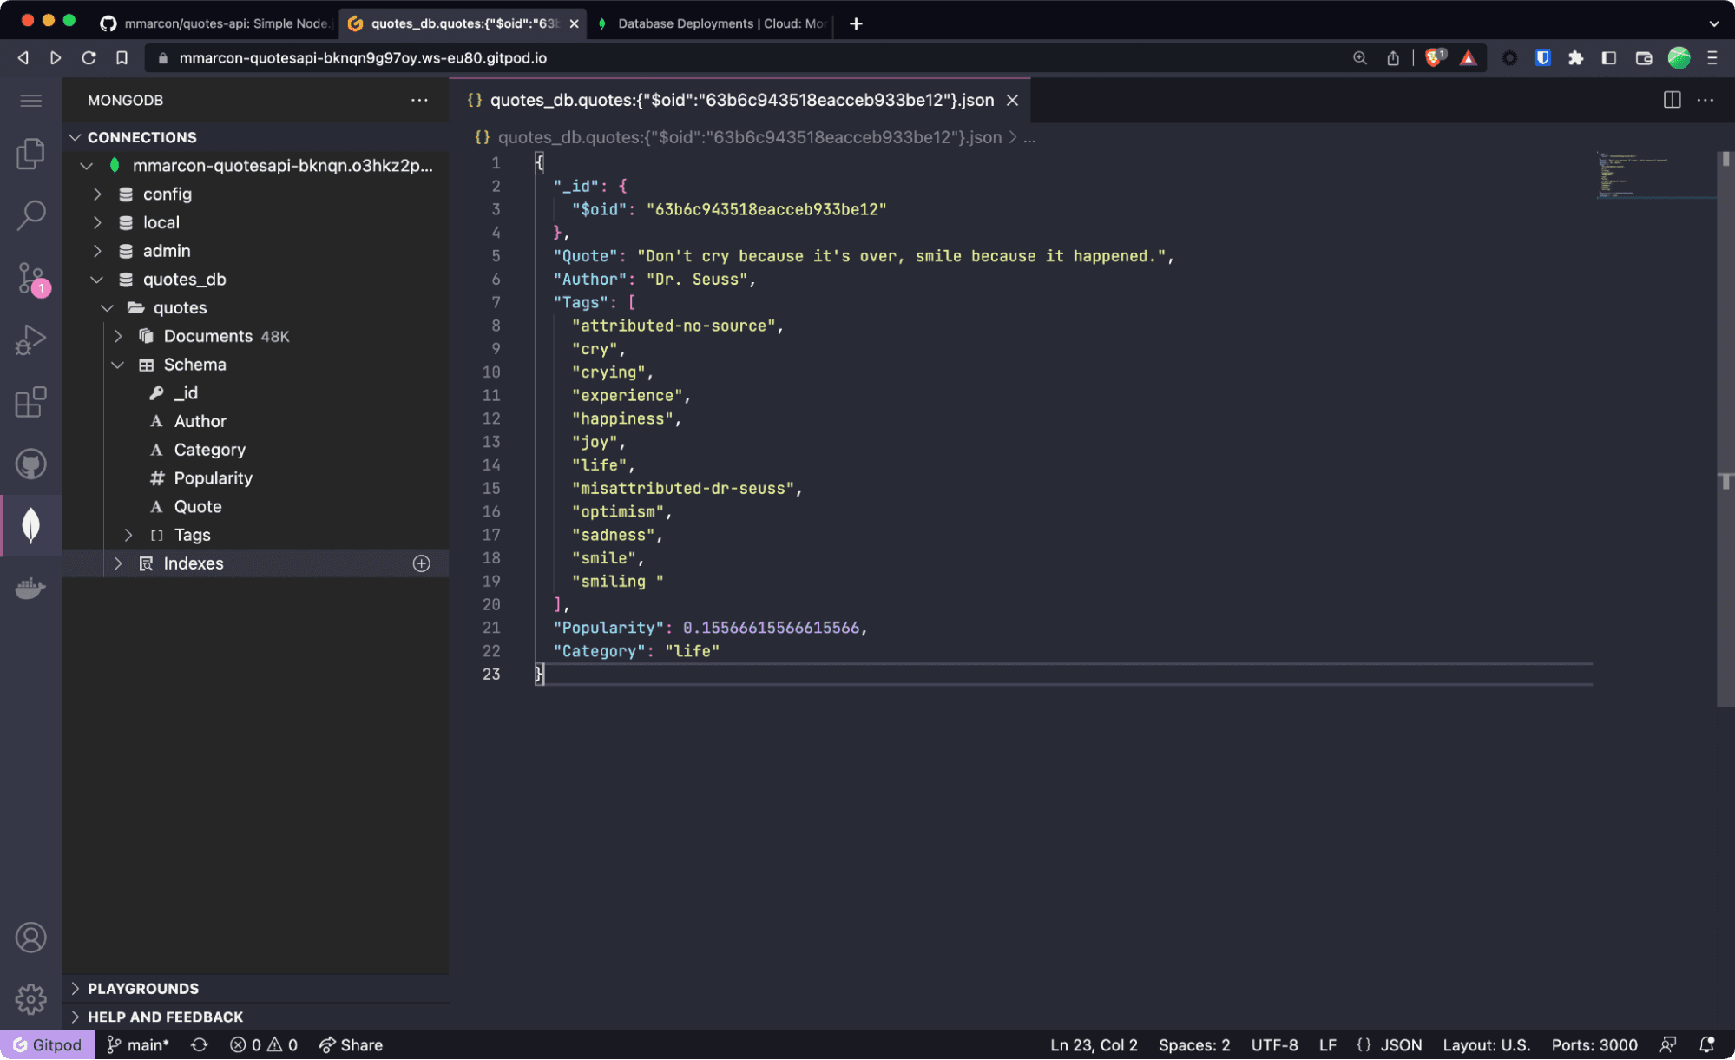Expand the config database node
Screen dimensions: 1735x1060
pos(98,194)
